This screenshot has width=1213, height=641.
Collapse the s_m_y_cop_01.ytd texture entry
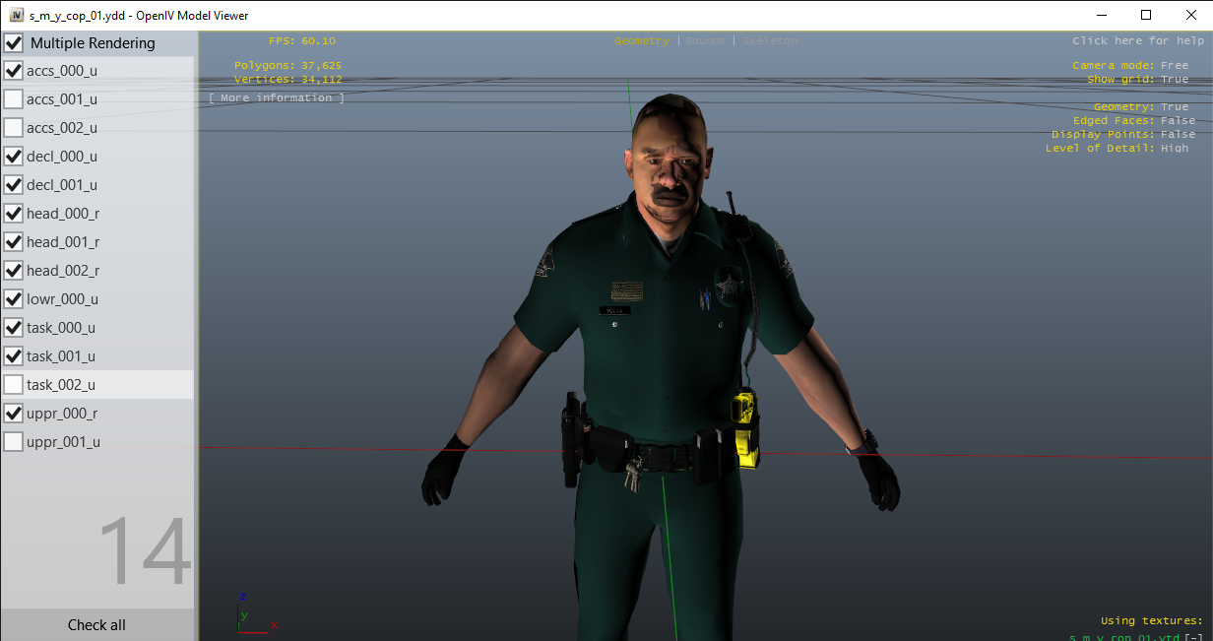coord(1195,637)
